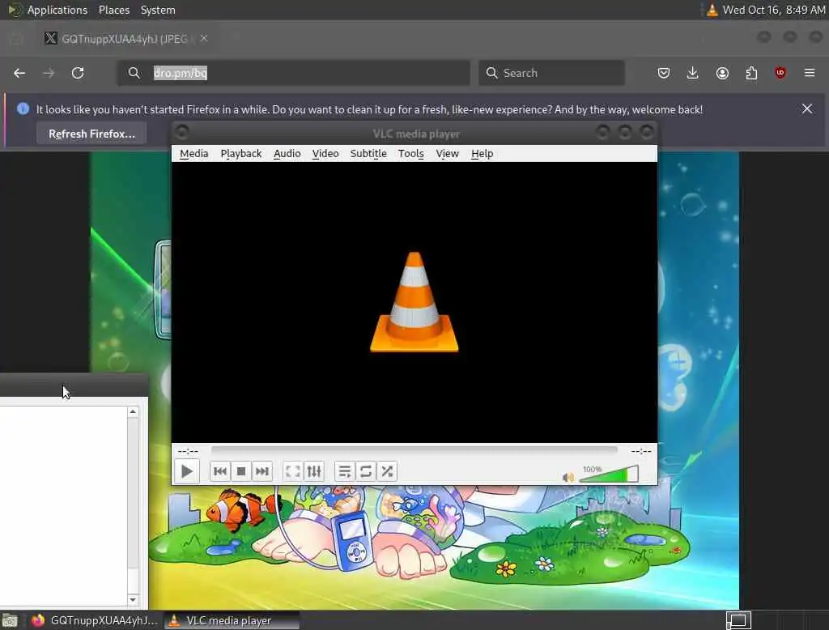829x630 pixels.
Task: Click Refresh Firefox button
Action: coord(91,134)
